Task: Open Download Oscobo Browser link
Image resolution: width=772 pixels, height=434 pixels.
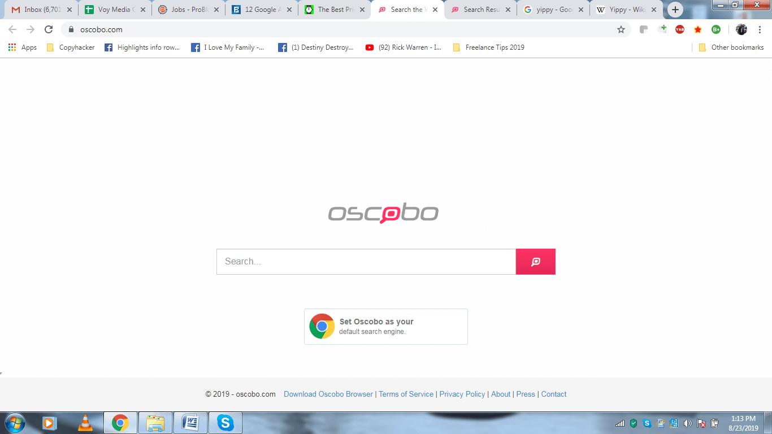Action: 328,394
